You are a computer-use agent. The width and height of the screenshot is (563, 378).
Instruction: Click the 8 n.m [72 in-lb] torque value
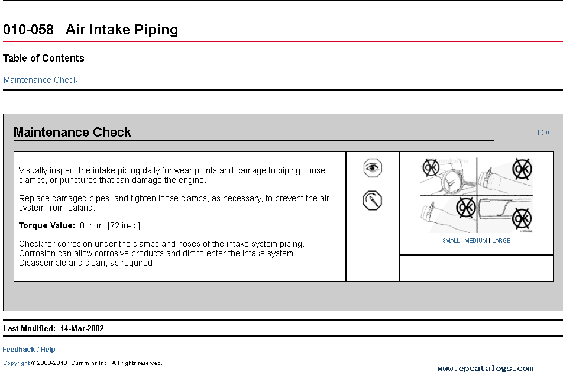point(110,225)
